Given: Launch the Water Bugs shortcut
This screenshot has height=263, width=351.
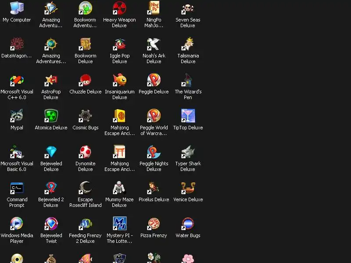Looking at the screenshot, I should pyautogui.click(x=188, y=224).
